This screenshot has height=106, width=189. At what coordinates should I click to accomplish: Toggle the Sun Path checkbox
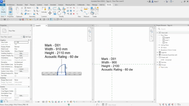click(15, 76)
